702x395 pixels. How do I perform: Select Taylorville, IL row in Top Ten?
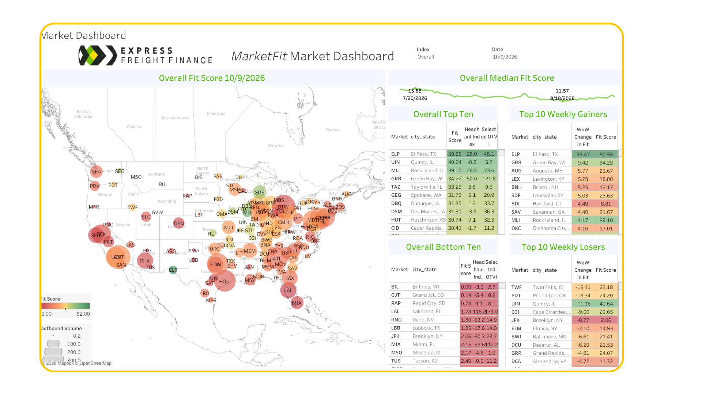[444, 187]
